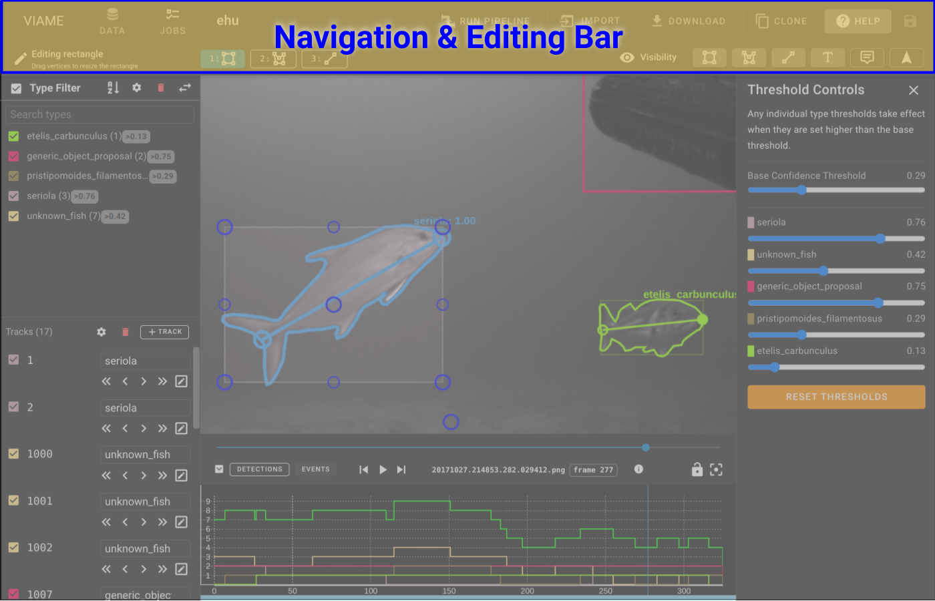Image resolution: width=935 pixels, height=601 pixels.
Task: Click the Search types field
Action: (100, 115)
